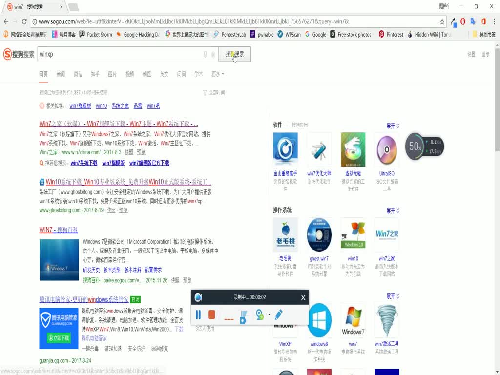Open the 版本类型 sub-link
This screenshot has height=375, width=500.
point(112,270)
